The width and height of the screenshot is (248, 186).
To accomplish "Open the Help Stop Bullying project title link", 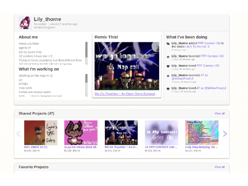I will point(202,147).
